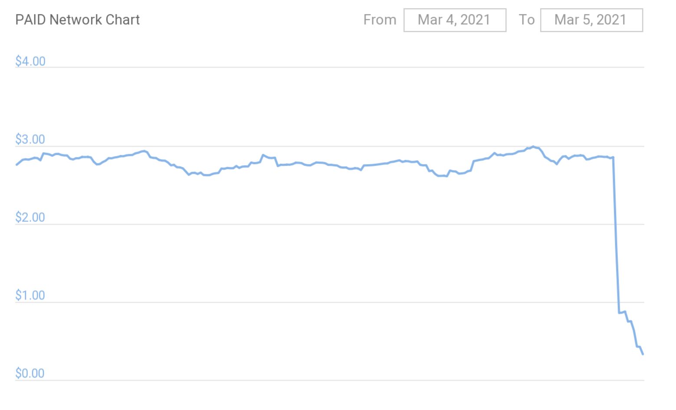676x410 pixels.
Task: Select the $1.00 axis label
Action: click(30, 295)
